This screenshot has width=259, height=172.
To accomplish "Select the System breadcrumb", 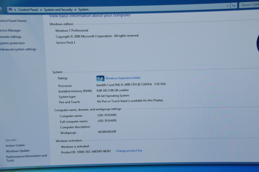I will coord(83,10).
